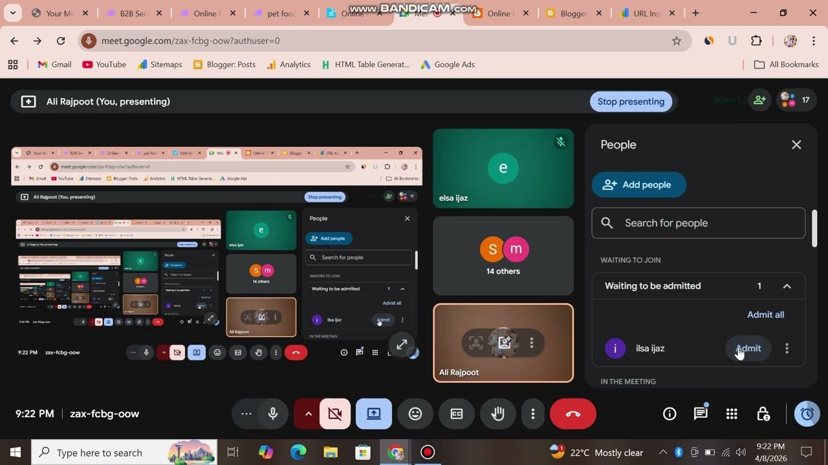Screen dimensions: 828x465
Task: Select the elsa ijaz video tile
Action: click(x=503, y=169)
